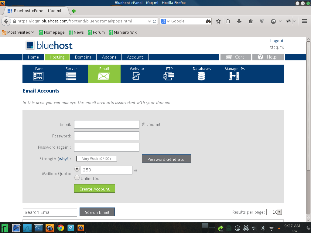
Task: Click the Create Account button
Action: coord(94,189)
